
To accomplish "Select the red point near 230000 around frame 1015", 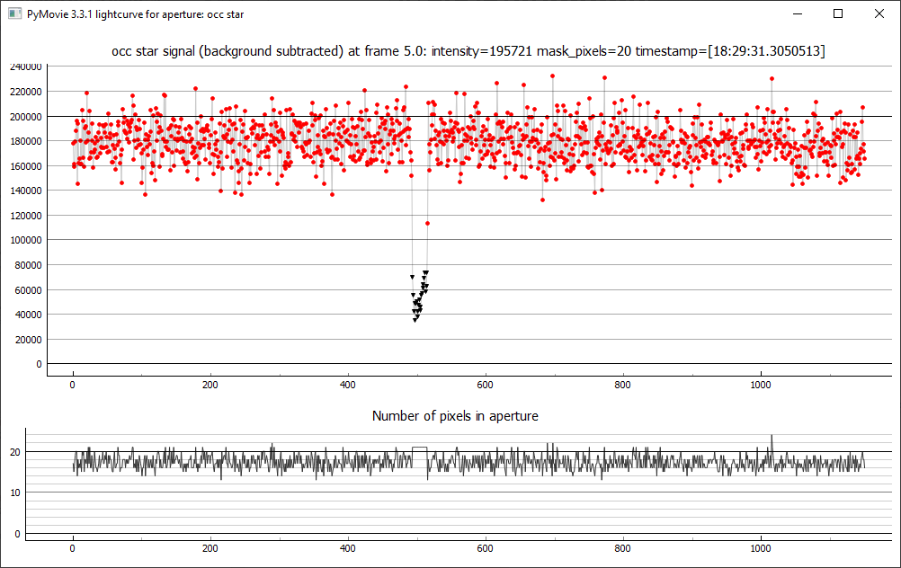I will [772, 78].
